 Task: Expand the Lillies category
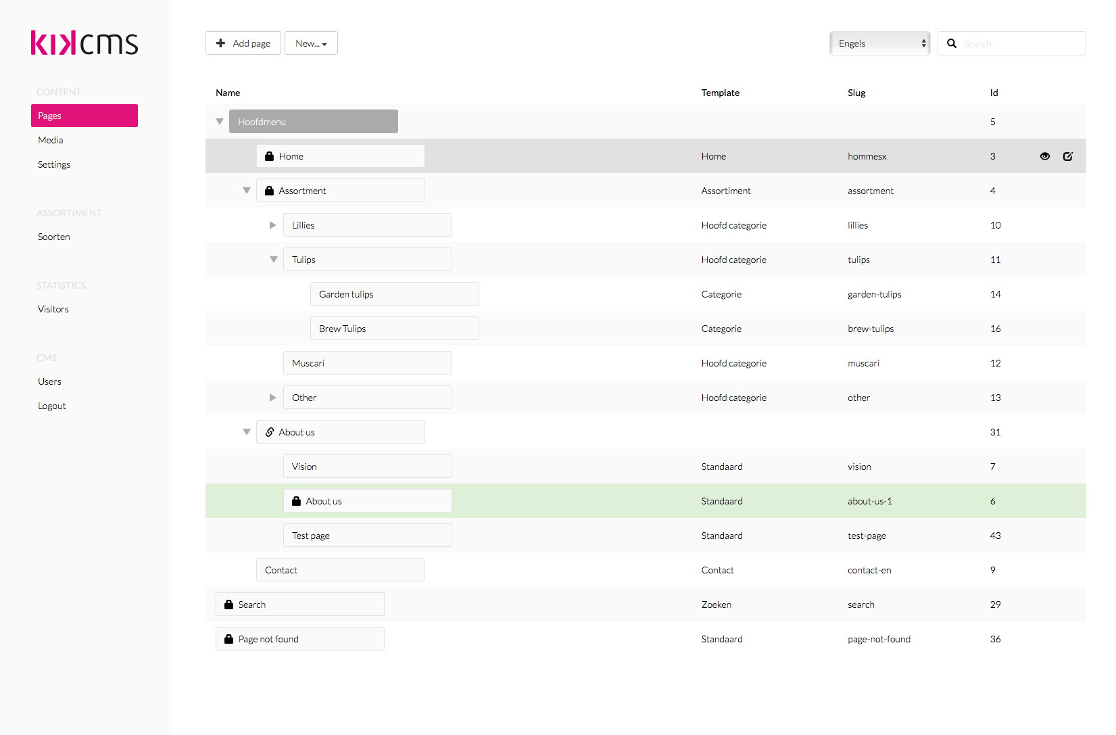[x=273, y=225]
